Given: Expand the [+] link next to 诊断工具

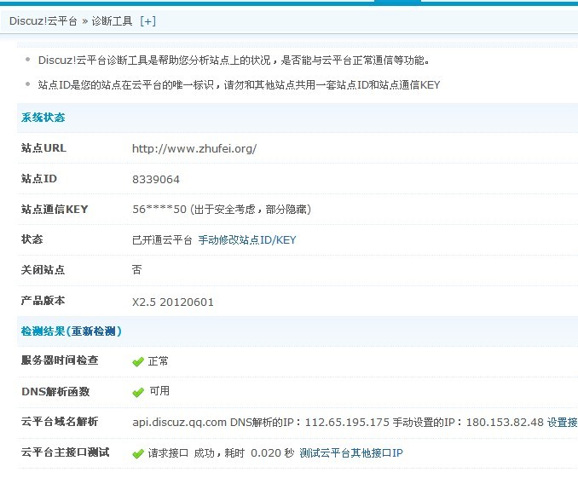Looking at the screenshot, I should click(147, 20).
